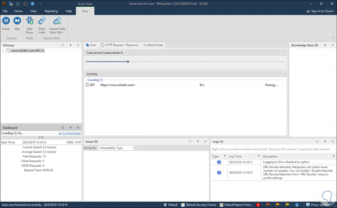Viewport: 337px width, 208px height.
Task: Select the GET https://www.solvetic.com/ activity row
Action: pyautogui.click(x=185, y=85)
